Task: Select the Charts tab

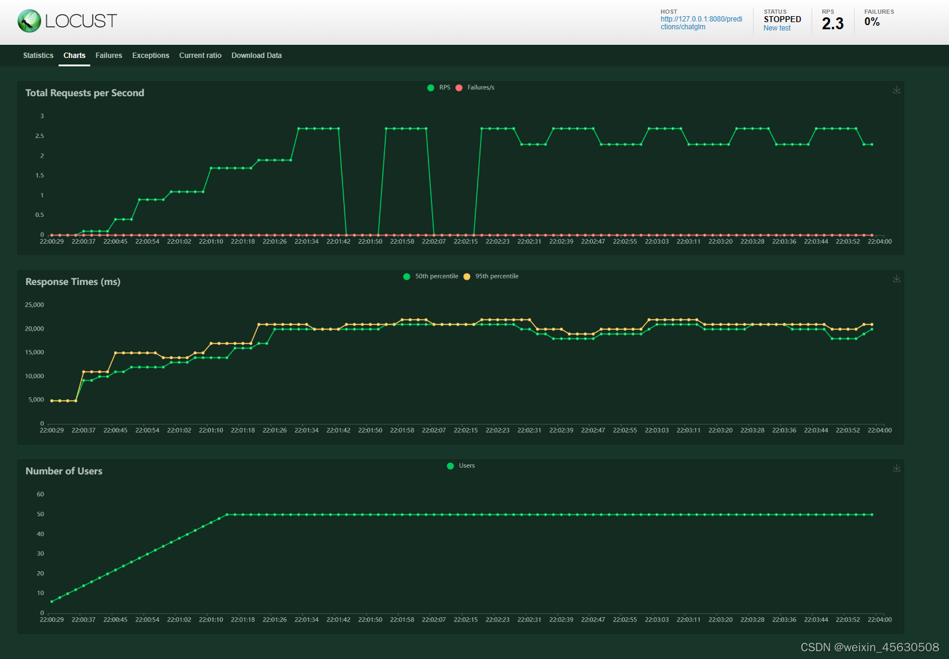Action: click(x=75, y=56)
